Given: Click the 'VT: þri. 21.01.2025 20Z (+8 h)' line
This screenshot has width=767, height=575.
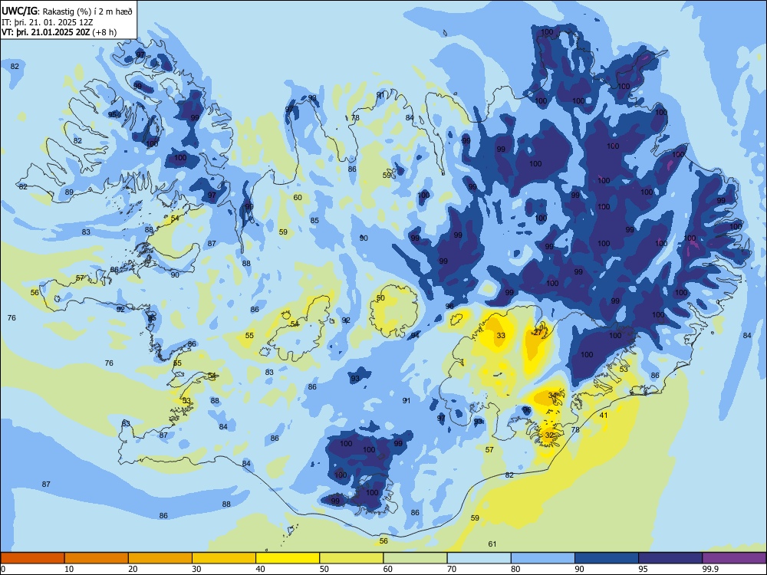Looking at the screenshot, I should (59, 32).
